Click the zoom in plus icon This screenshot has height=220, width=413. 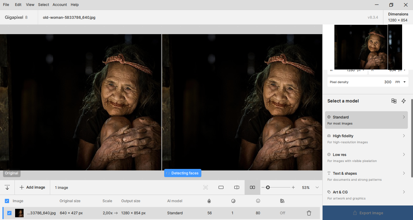pos(293,187)
